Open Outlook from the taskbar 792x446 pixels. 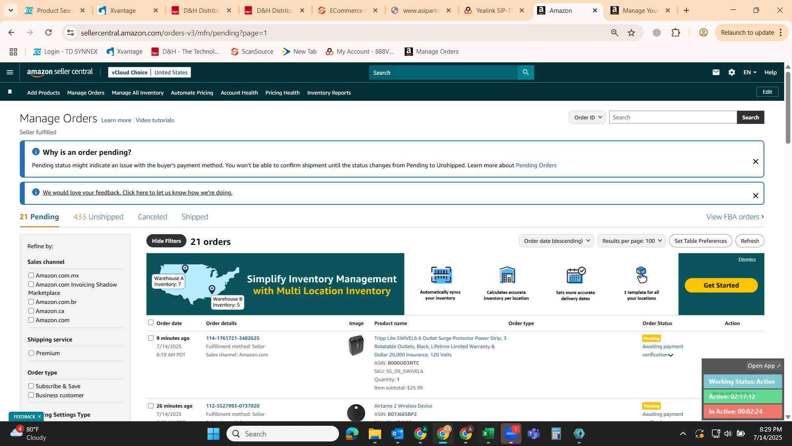(397, 434)
